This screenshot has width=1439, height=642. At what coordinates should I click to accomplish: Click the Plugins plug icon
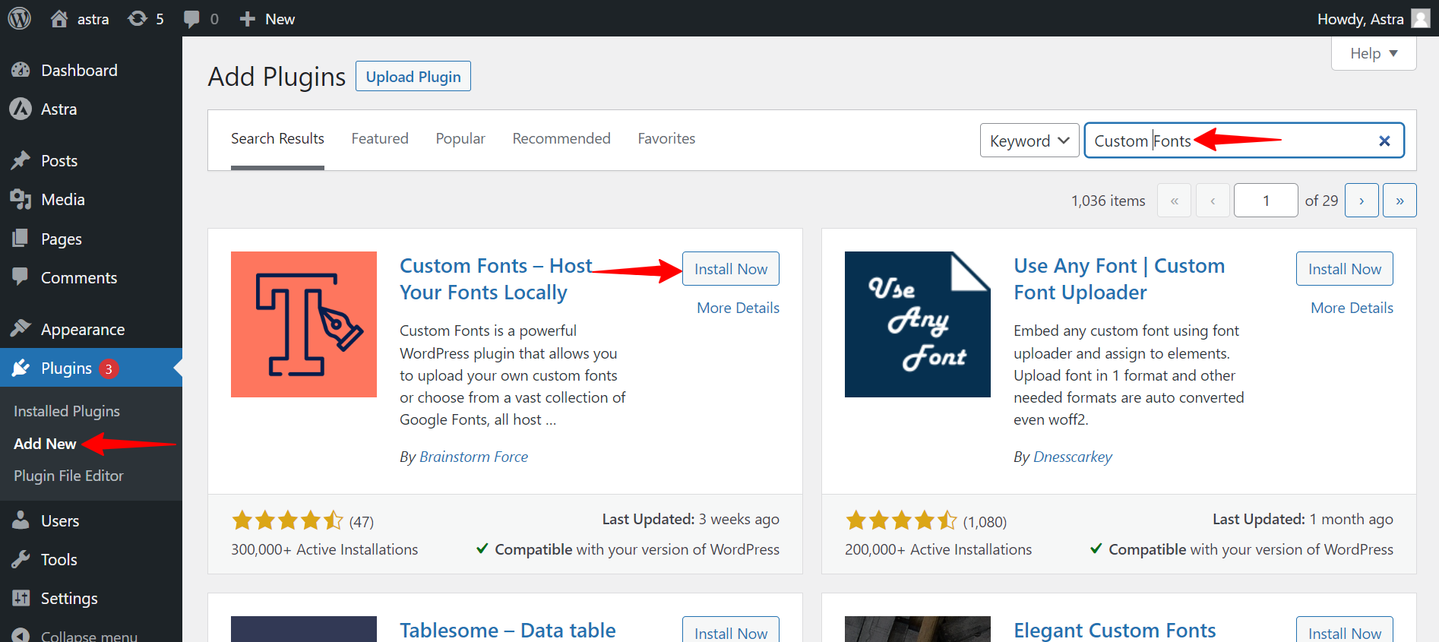point(21,368)
